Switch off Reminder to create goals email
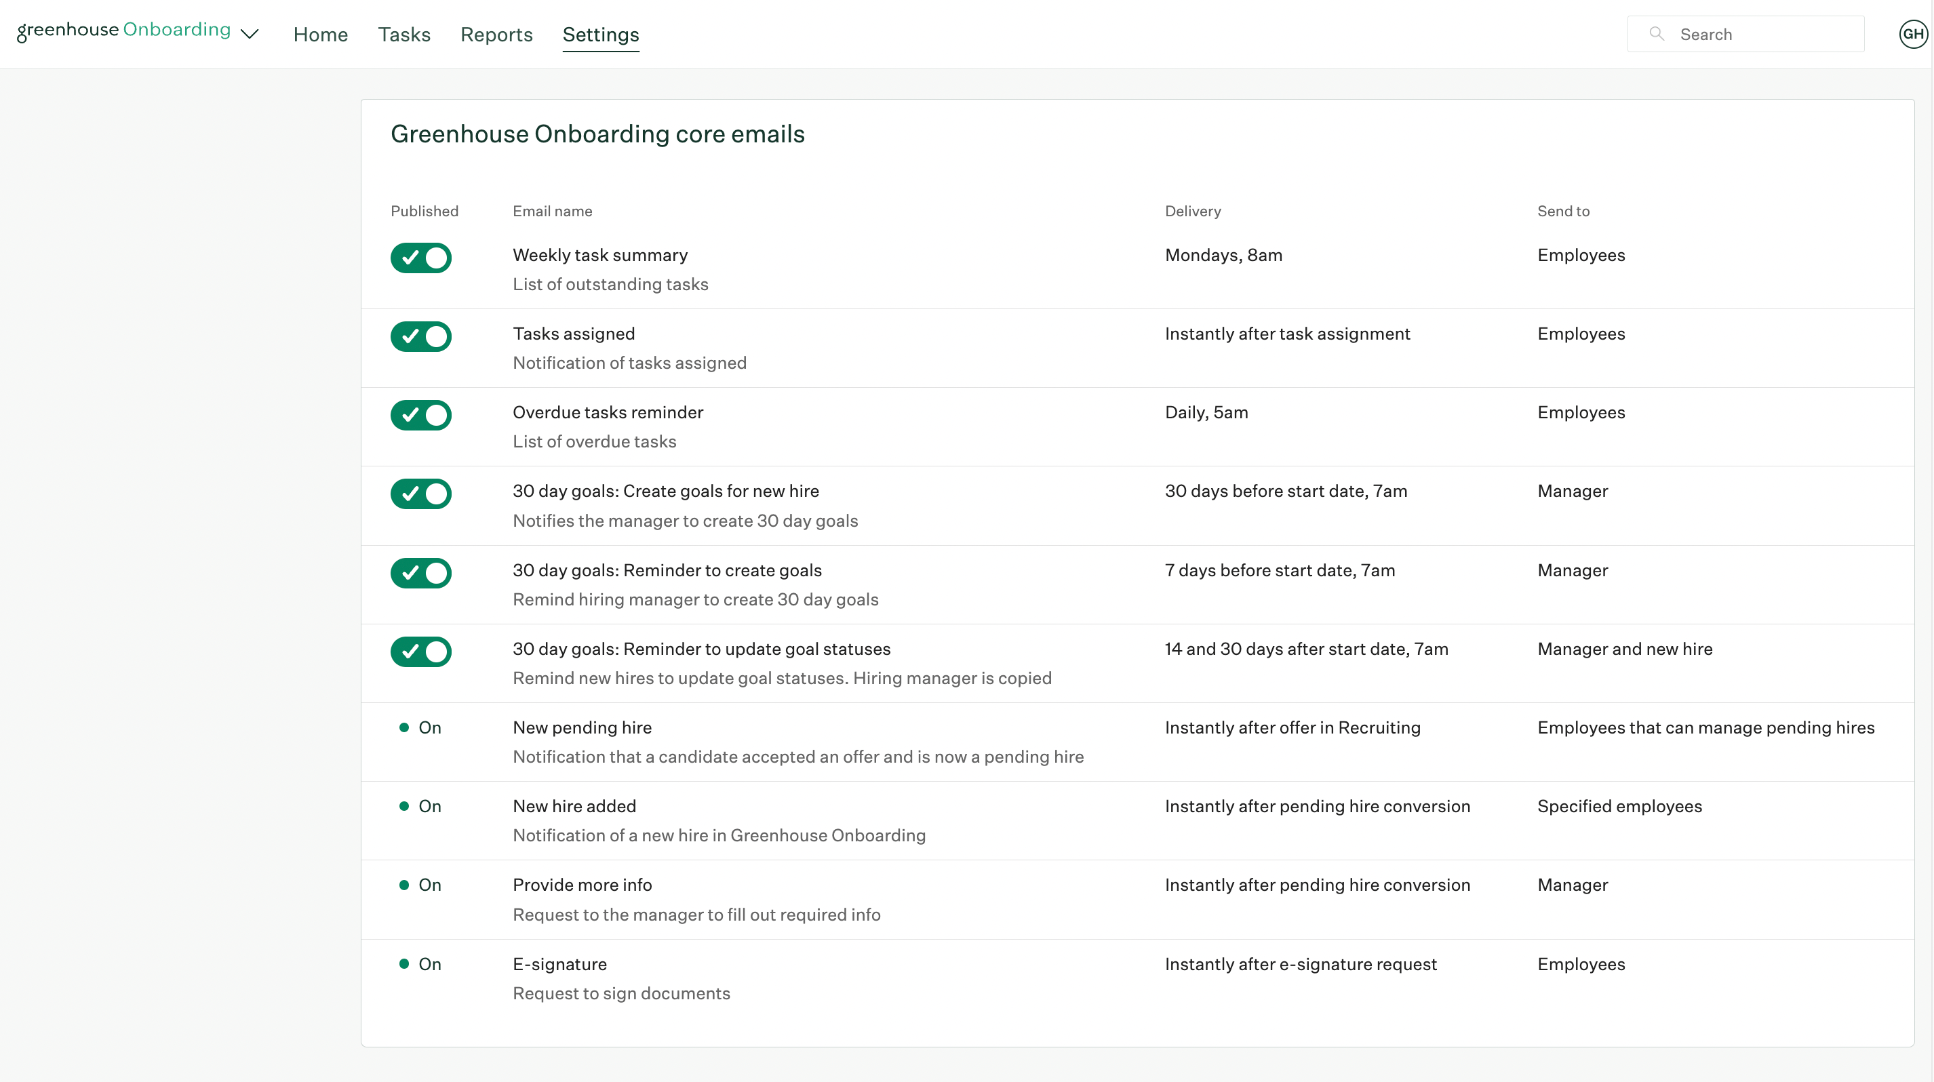This screenshot has height=1082, width=1934. tap(420, 574)
